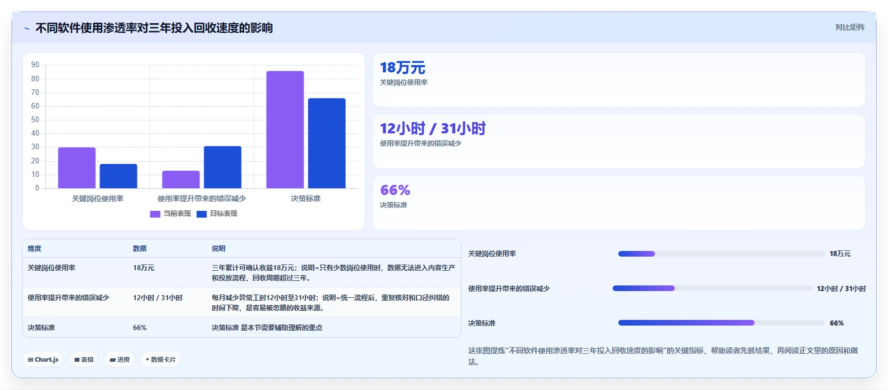The width and height of the screenshot is (888, 390).
Task: Click the 关键岗位使用率 progress bar
Action: coord(721,254)
